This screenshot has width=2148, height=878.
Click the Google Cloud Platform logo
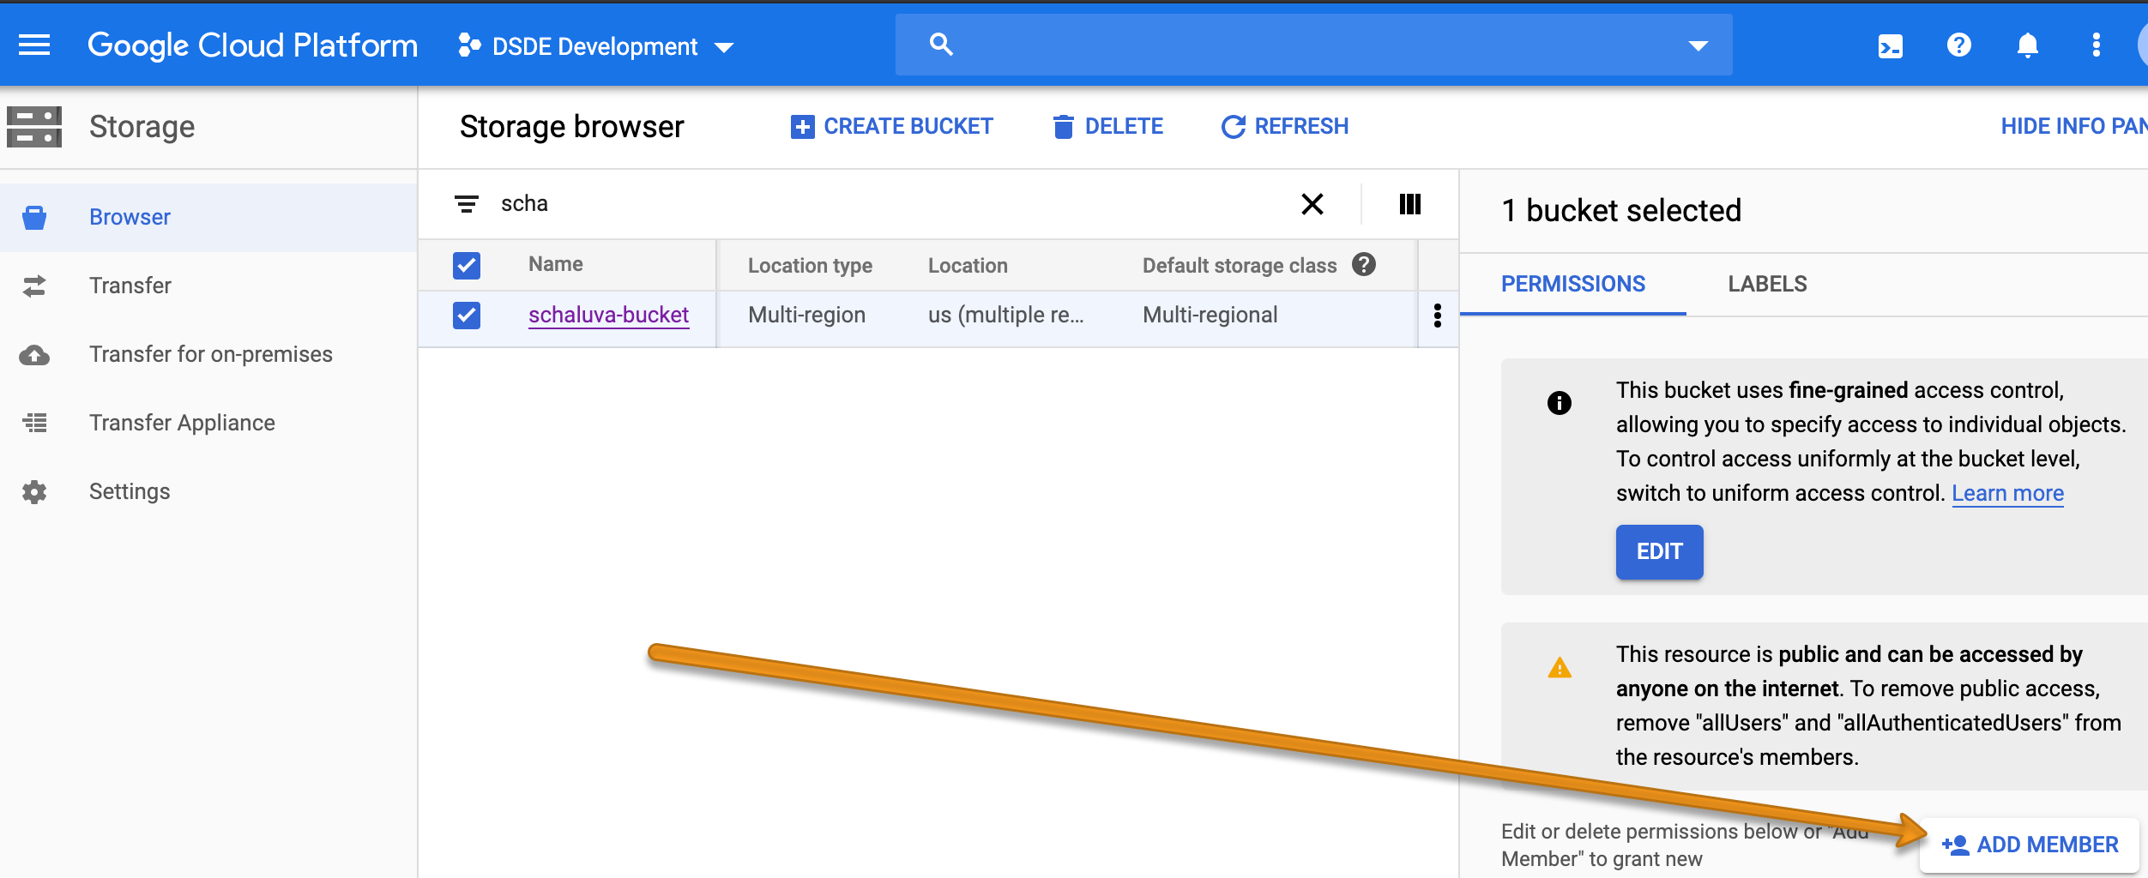click(252, 45)
